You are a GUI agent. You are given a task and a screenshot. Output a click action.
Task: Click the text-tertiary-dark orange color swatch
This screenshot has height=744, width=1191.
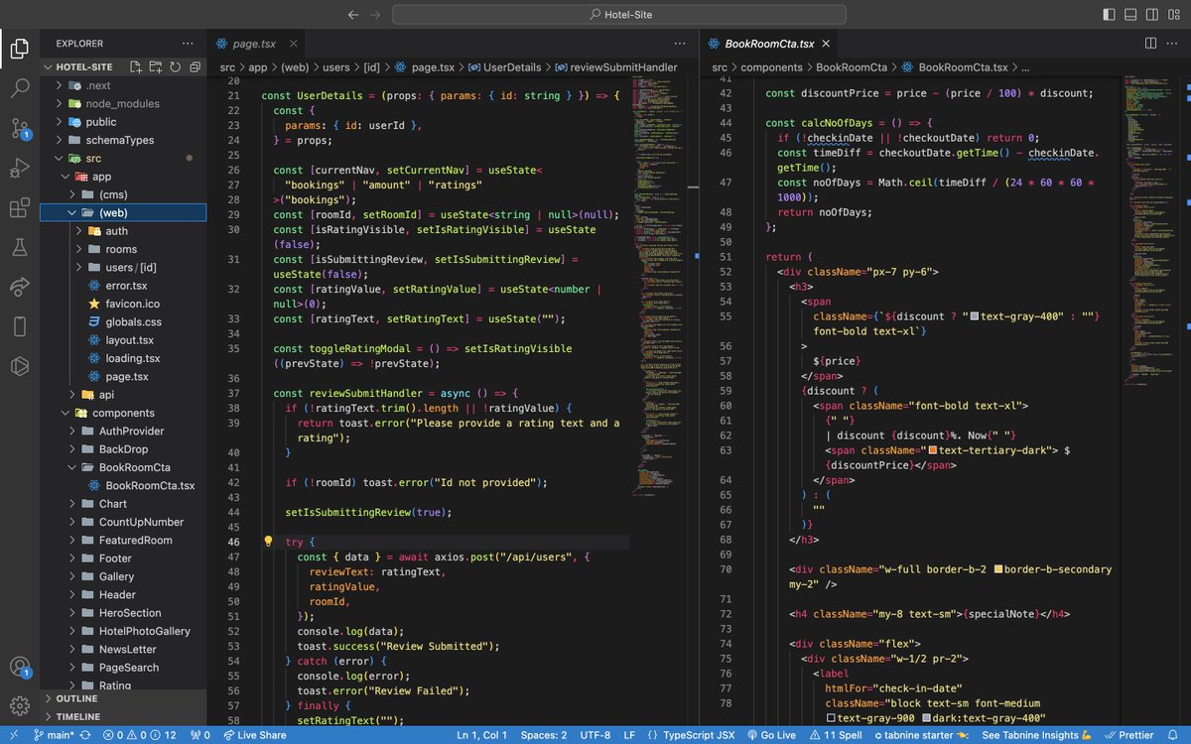click(932, 450)
